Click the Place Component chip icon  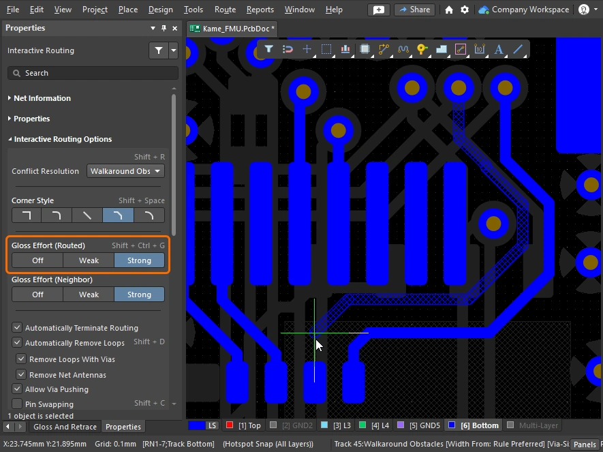click(365, 49)
